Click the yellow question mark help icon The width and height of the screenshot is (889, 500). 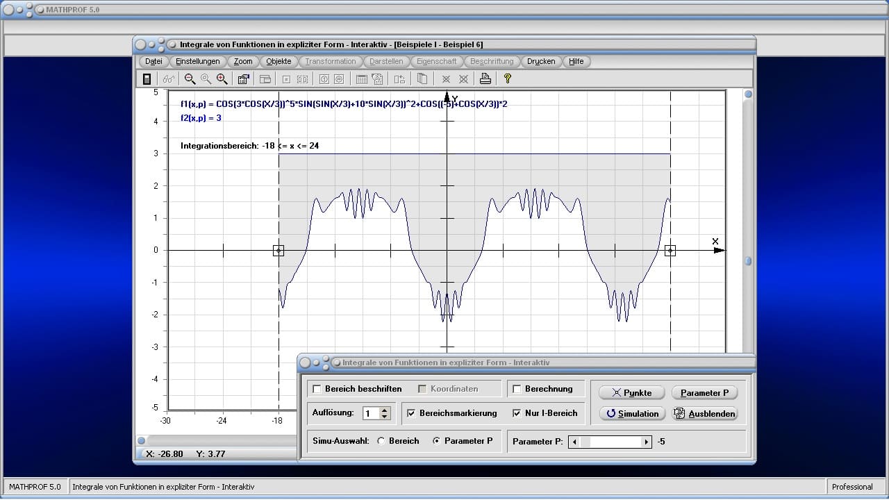coord(508,79)
